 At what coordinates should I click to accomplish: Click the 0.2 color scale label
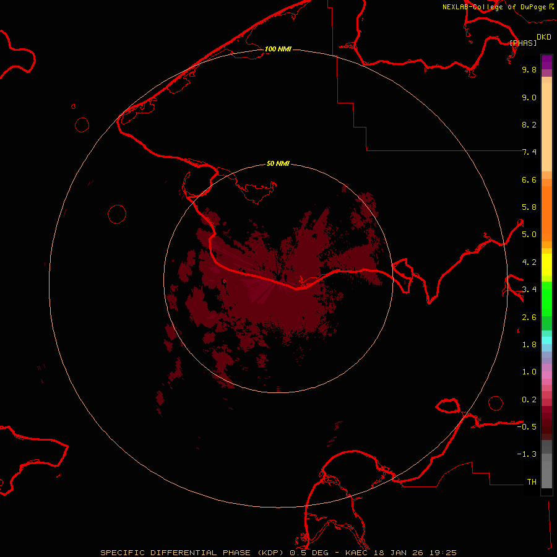(529, 400)
